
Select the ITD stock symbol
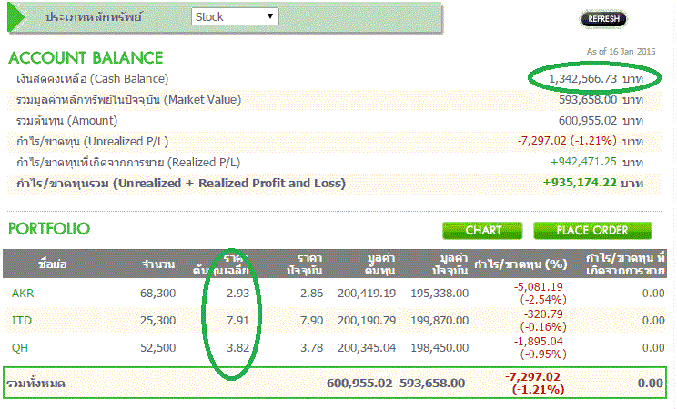click(x=21, y=320)
